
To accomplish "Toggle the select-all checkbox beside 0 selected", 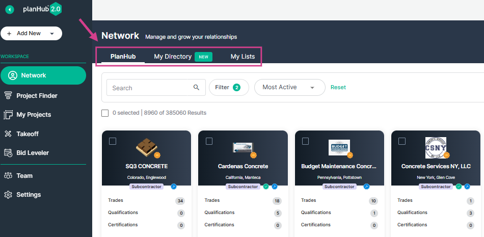I will click(x=105, y=113).
